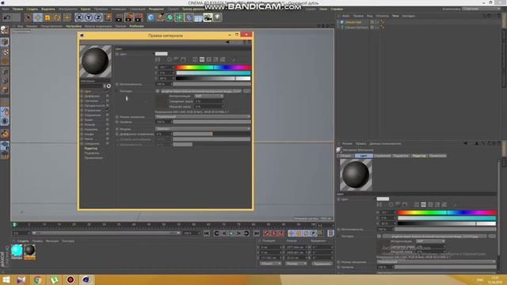
Task: Click the Undo arrow in the top toolbar
Action: coord(7,17)
